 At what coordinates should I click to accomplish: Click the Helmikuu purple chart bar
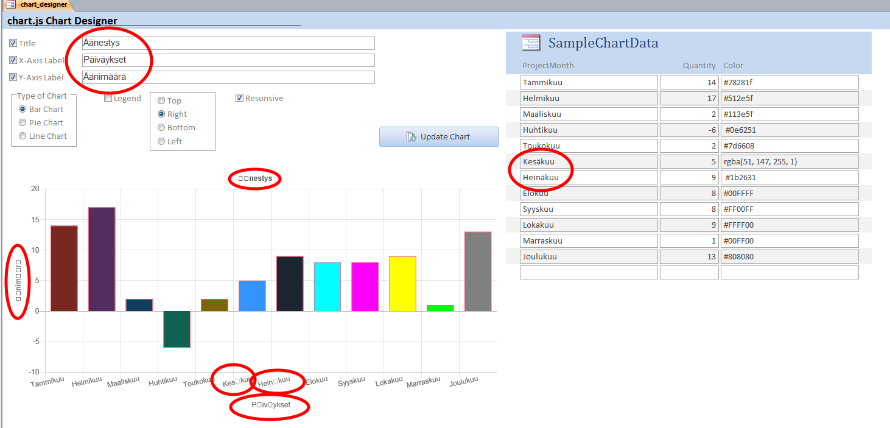102,259
